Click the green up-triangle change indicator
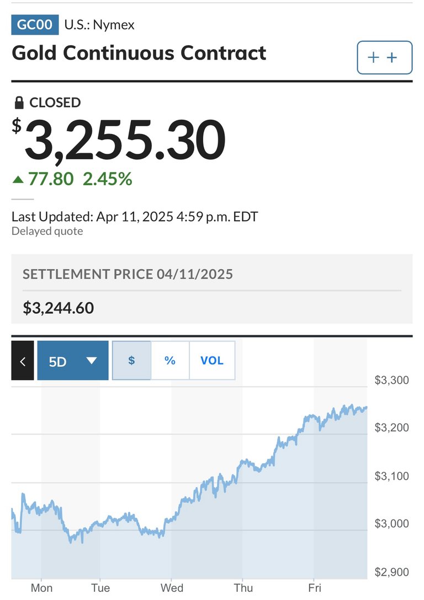The width and height of the screenshot is (424, 600). pos(18,179)
